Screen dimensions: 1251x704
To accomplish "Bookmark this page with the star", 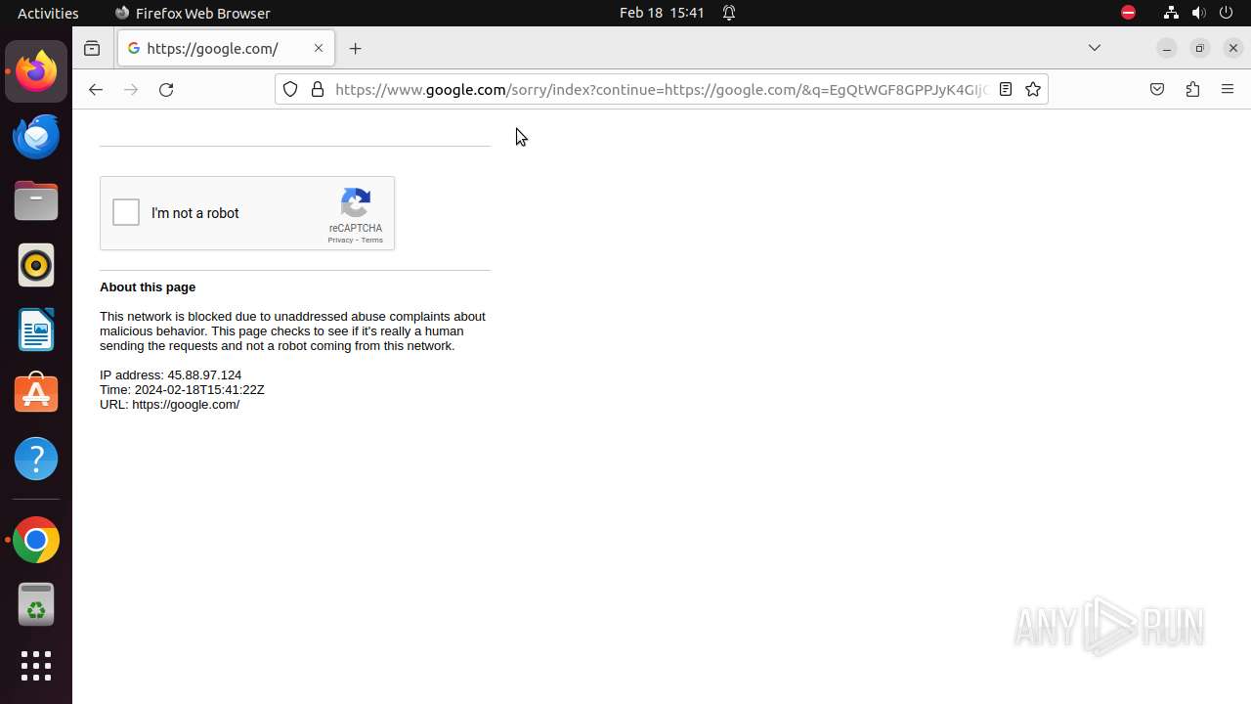I will tap(1033, 89).
